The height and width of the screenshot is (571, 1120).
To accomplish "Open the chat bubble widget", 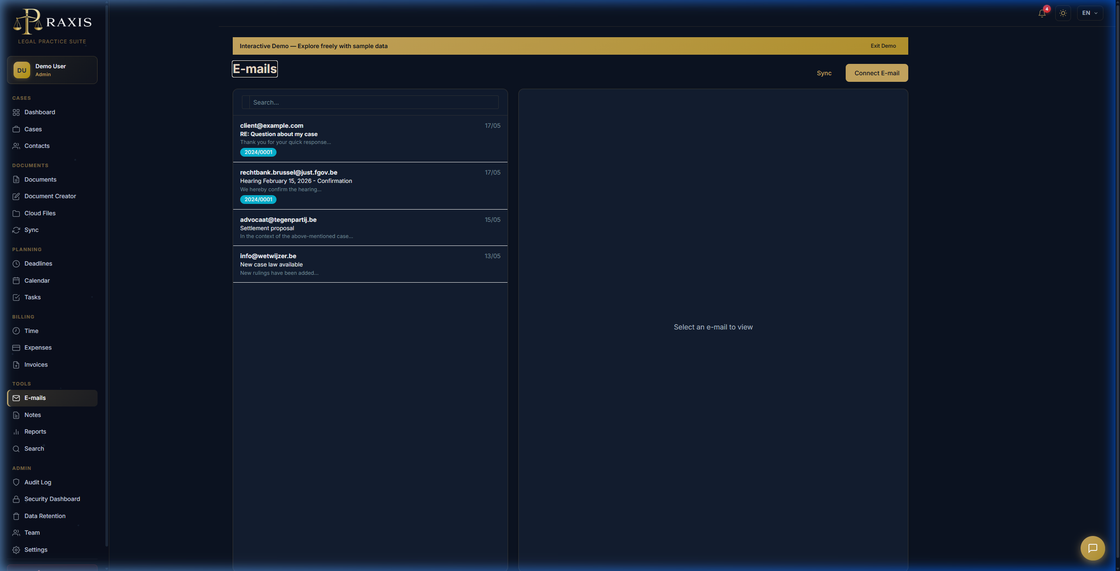I will coord(1092,548).
